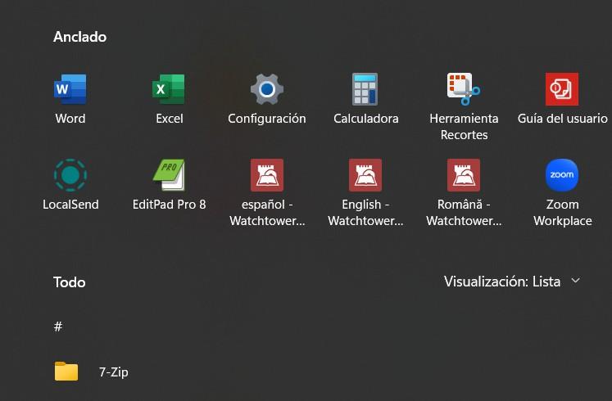Select the Todo section heading
Image resolution: width=612 pixels, height=401 pixels.
click(x=70, y=282)
